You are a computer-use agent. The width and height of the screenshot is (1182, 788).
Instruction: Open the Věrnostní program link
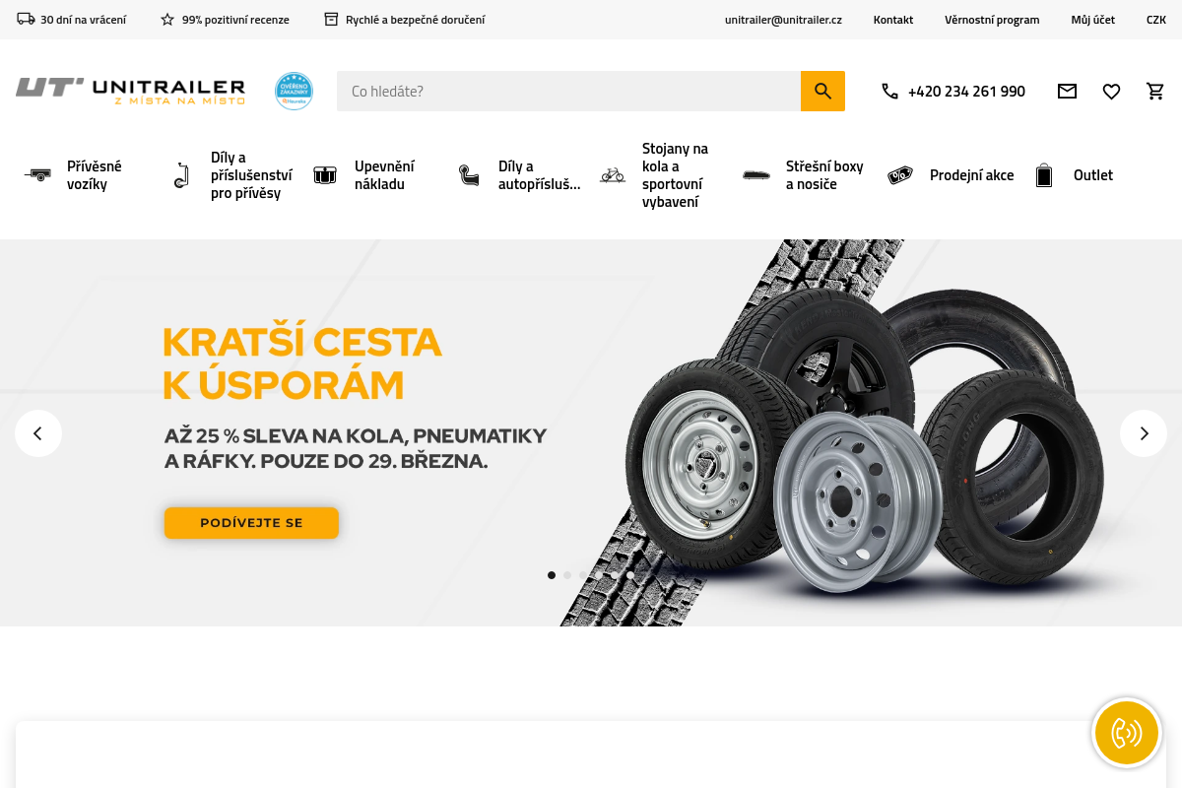tap(992, 20)
